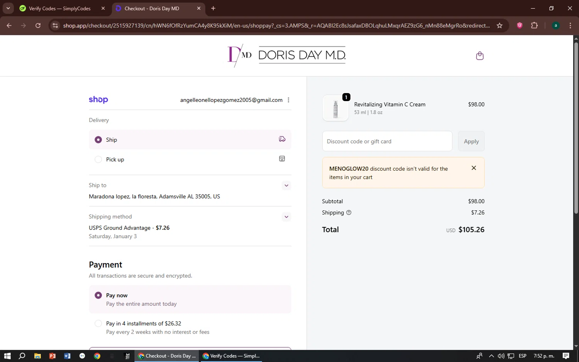The width and height of the screenshot is (579, 362).
Task: Reload the checkout page
Action: tap(38, 25)
